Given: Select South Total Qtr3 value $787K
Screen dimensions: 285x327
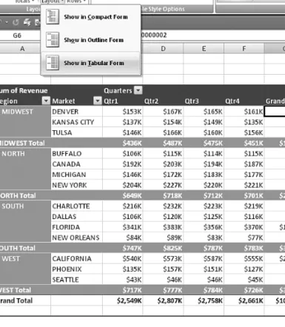Looking at the screenshot, I should (204, 248).
